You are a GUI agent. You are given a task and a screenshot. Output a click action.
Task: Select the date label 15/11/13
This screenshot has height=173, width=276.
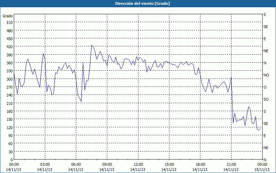pyautogui.click(x=262, y=170)
